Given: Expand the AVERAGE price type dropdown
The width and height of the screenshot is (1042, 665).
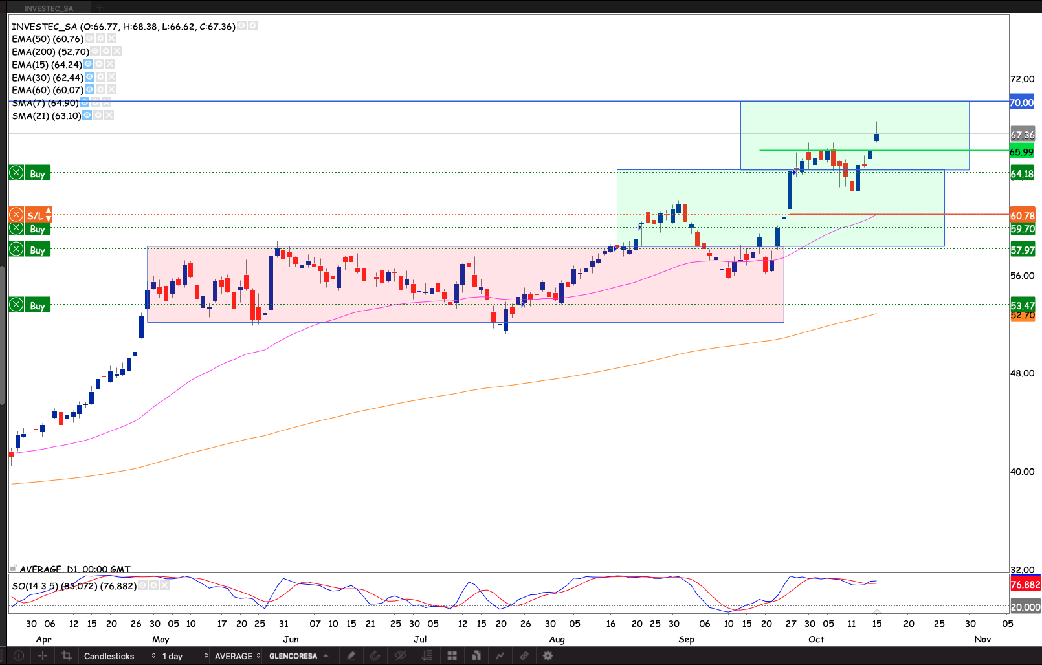Looking at the screenshot, I should click(x=237, y=656).
